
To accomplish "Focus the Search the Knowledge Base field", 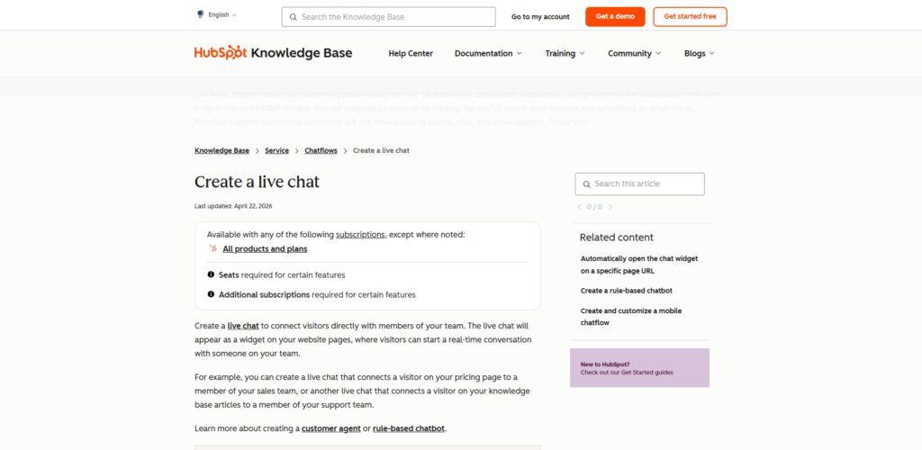I will (388, 17).
